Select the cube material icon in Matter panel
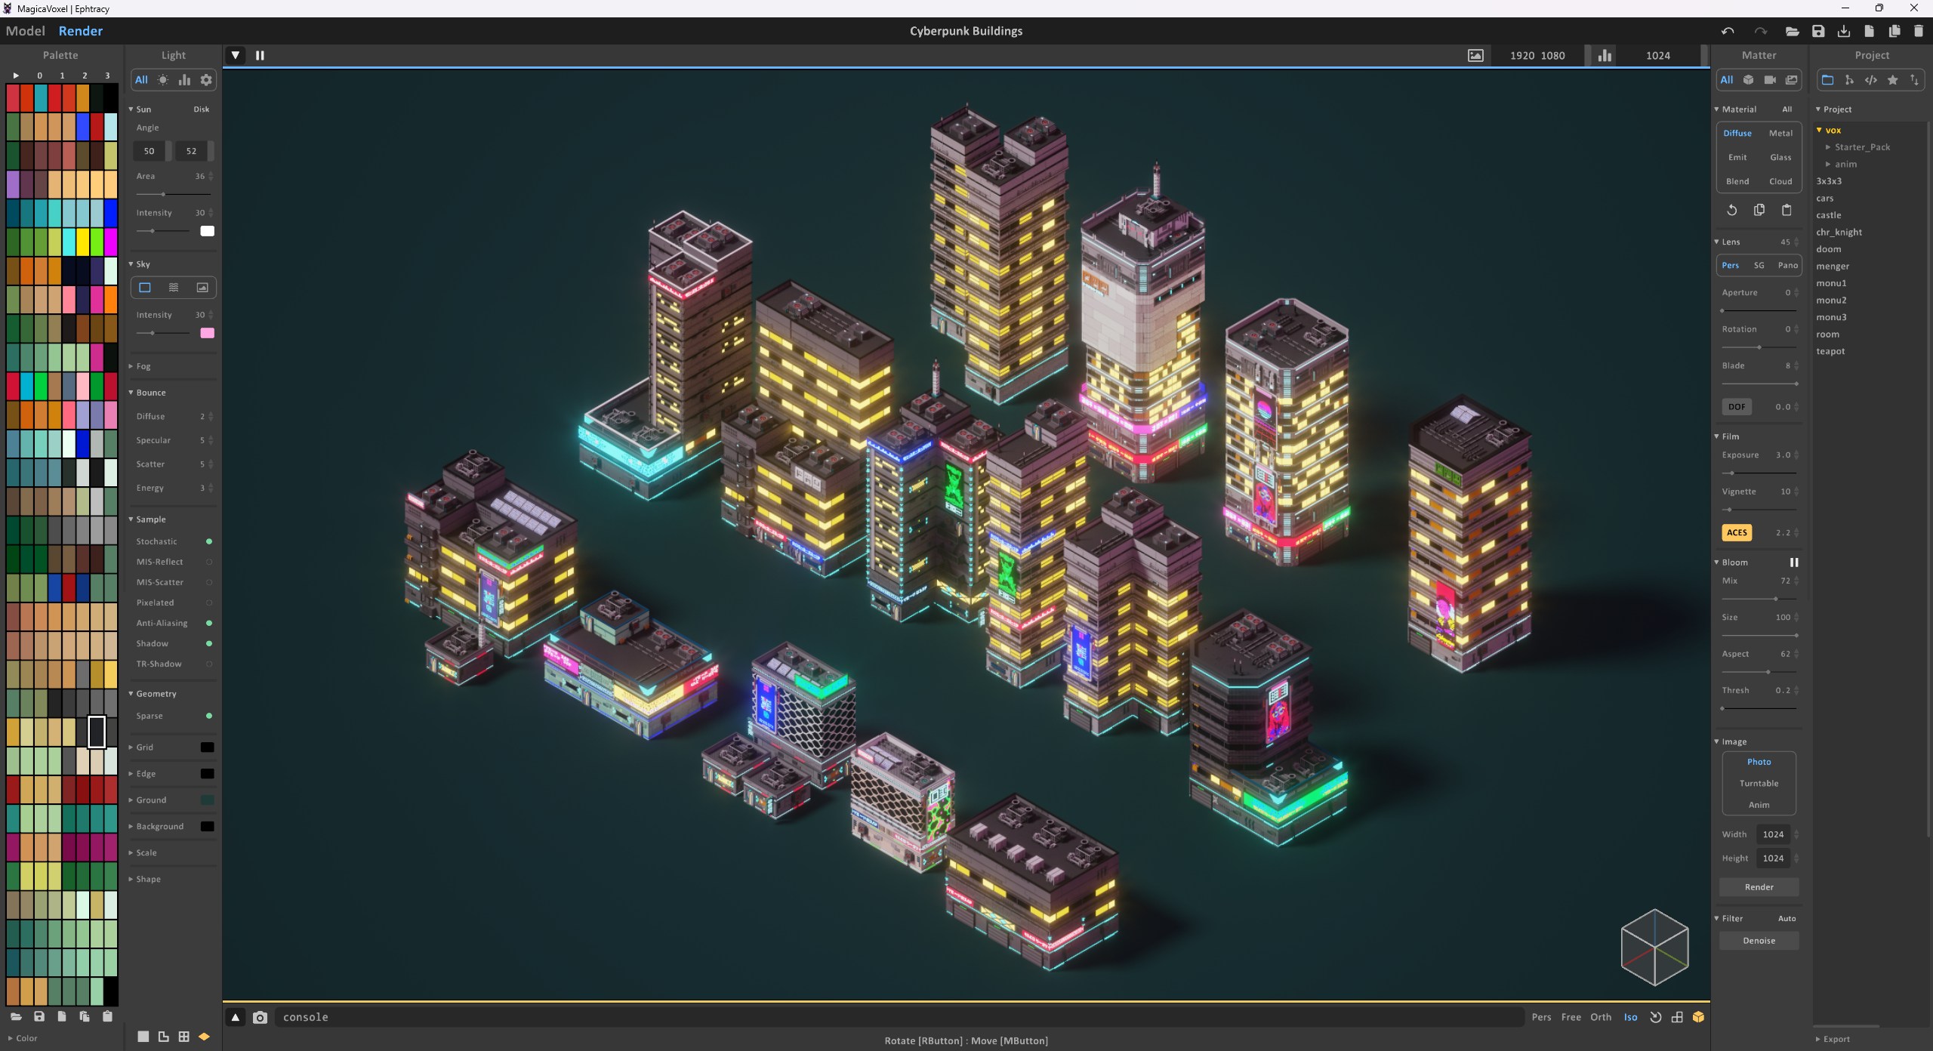Screen dimensions: 1933x1051 tap(1748, 80)
